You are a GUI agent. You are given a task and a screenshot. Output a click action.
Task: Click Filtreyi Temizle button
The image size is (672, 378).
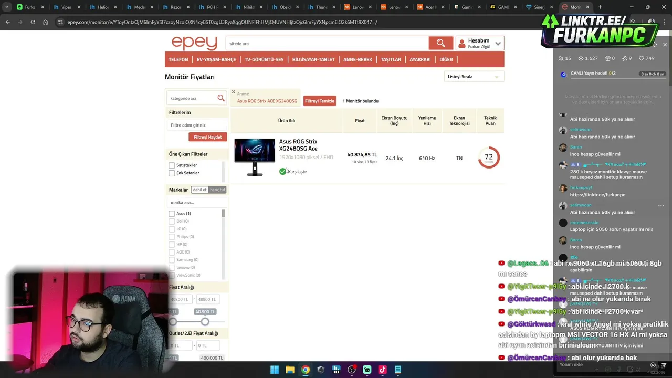pos(320,101)
